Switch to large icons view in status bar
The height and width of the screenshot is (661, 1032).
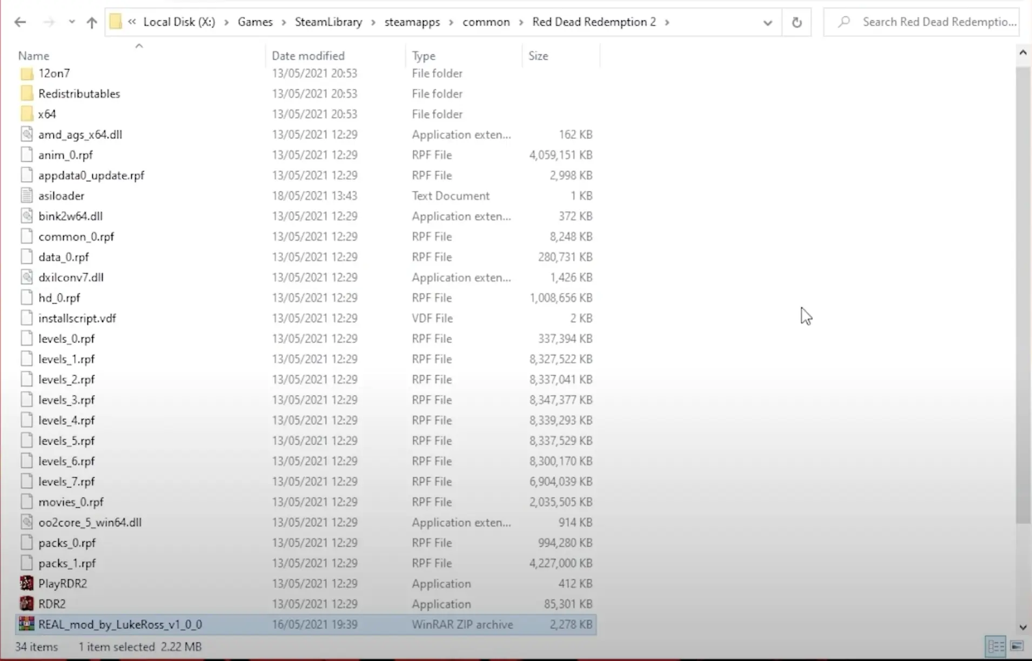coord(1016,646)
